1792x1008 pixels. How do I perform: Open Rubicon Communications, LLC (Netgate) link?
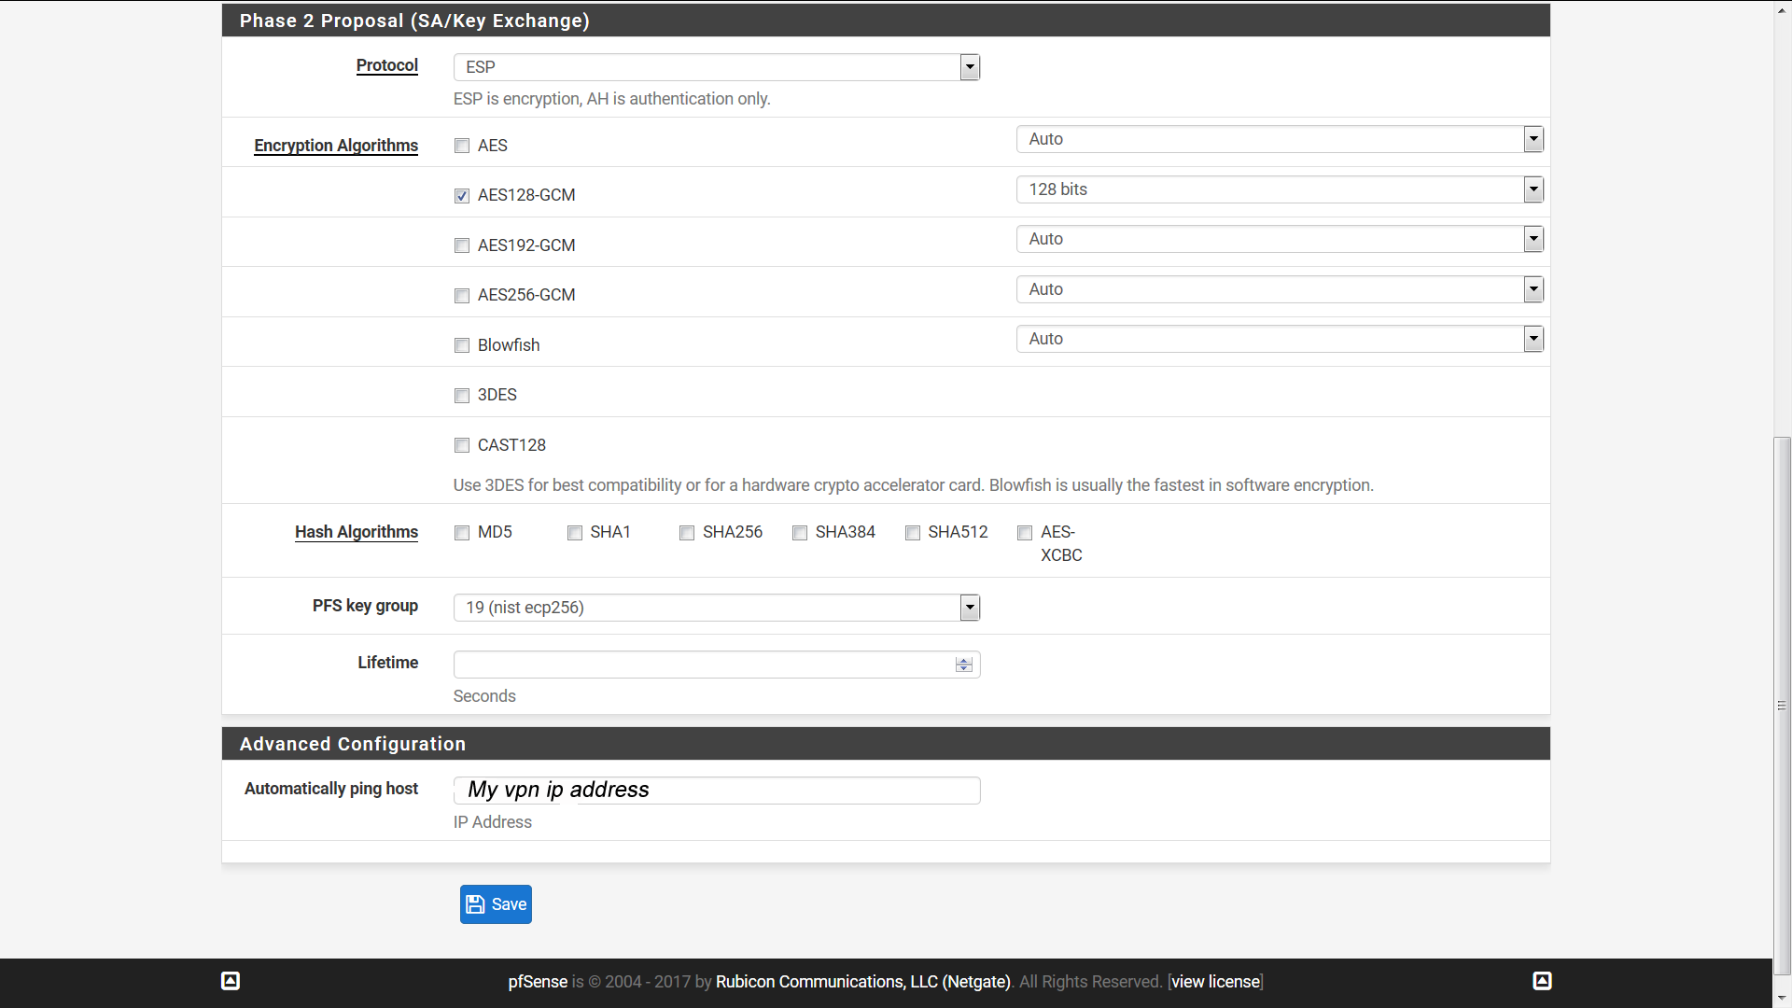862,982
